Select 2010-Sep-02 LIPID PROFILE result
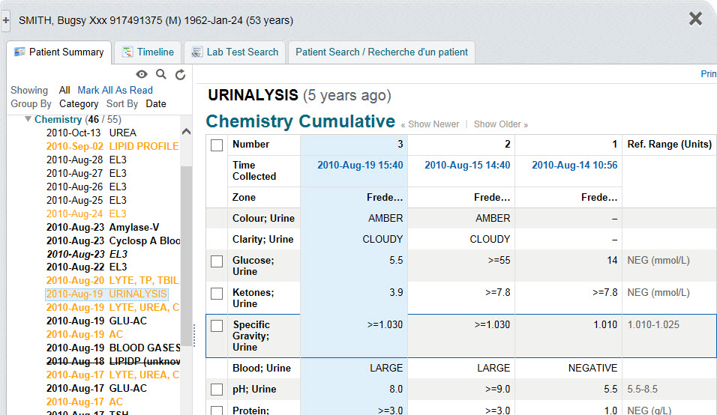Screen dimensions: 717x415 click(112, 147)
